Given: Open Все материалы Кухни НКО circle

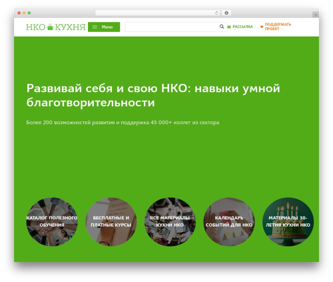Looking at the screenshot, I should (170, 221).
